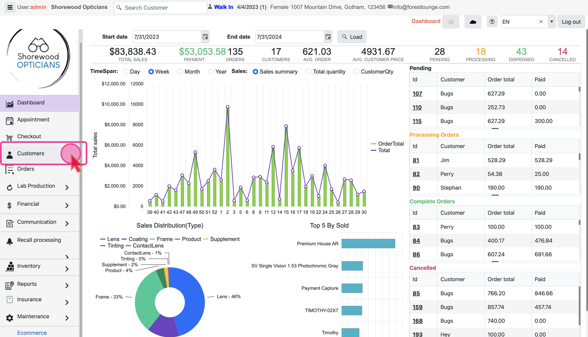The width and height of the screenshot is (588, 337).
Task: Select the Month timespan option
Action: (x=181, y=72)
